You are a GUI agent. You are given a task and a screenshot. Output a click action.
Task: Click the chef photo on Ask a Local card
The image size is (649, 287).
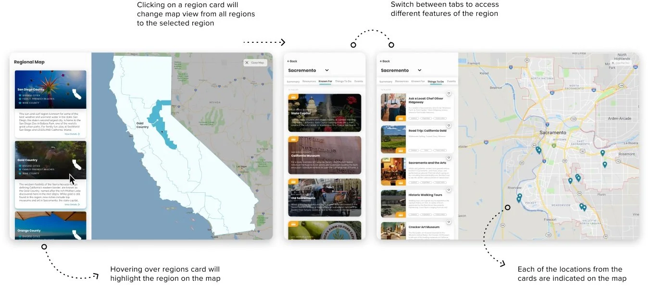(x=393, y=107)
